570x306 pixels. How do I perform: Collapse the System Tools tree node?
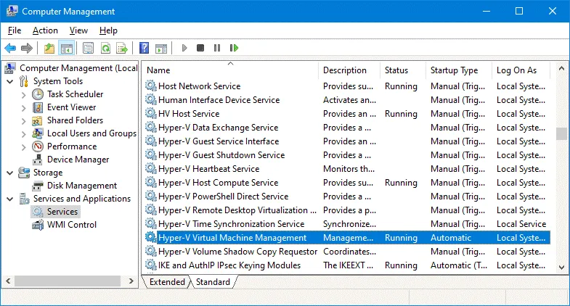pos(10,81)
